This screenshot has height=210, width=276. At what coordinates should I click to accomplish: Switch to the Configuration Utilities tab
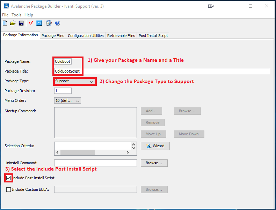tap(86, 36)
